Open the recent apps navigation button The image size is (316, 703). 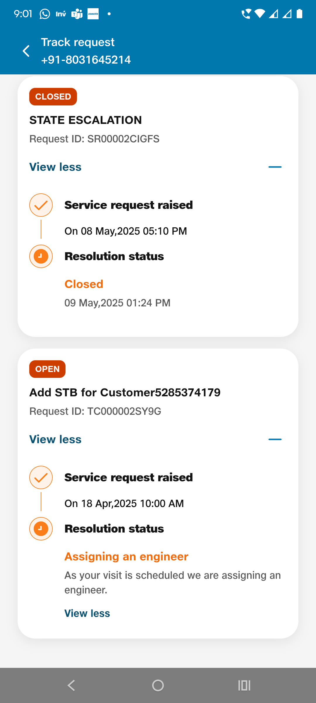point(244,685)
